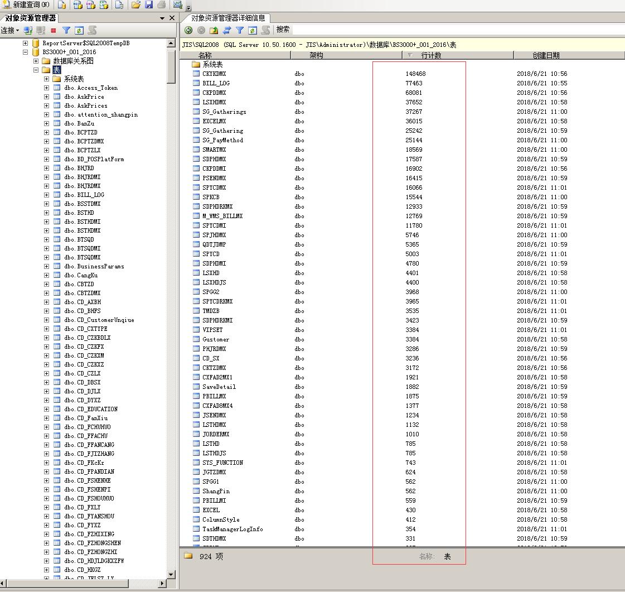Click the tree horizontal scrollbar right arrow

click(162, 584)
